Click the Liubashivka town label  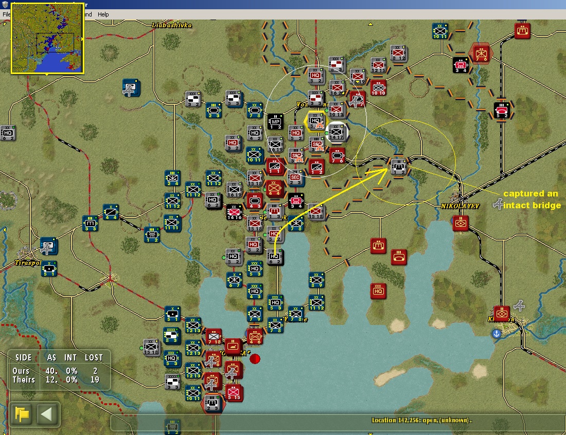172,25
